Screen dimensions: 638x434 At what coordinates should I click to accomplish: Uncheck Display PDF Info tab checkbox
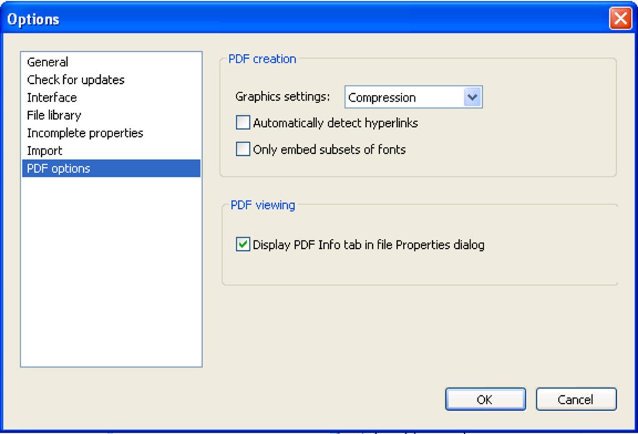[x=243, y=245]
